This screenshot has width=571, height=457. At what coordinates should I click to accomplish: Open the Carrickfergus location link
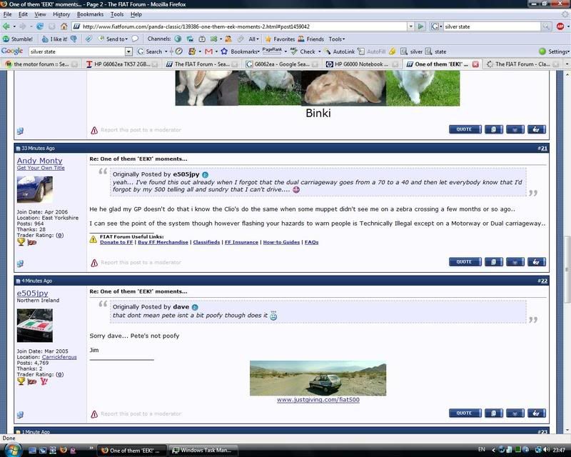click(x=59, y=357)
